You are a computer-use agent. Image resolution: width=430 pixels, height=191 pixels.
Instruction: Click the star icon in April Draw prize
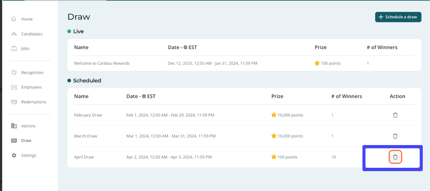pyautogui.click(x=274, y=157)
